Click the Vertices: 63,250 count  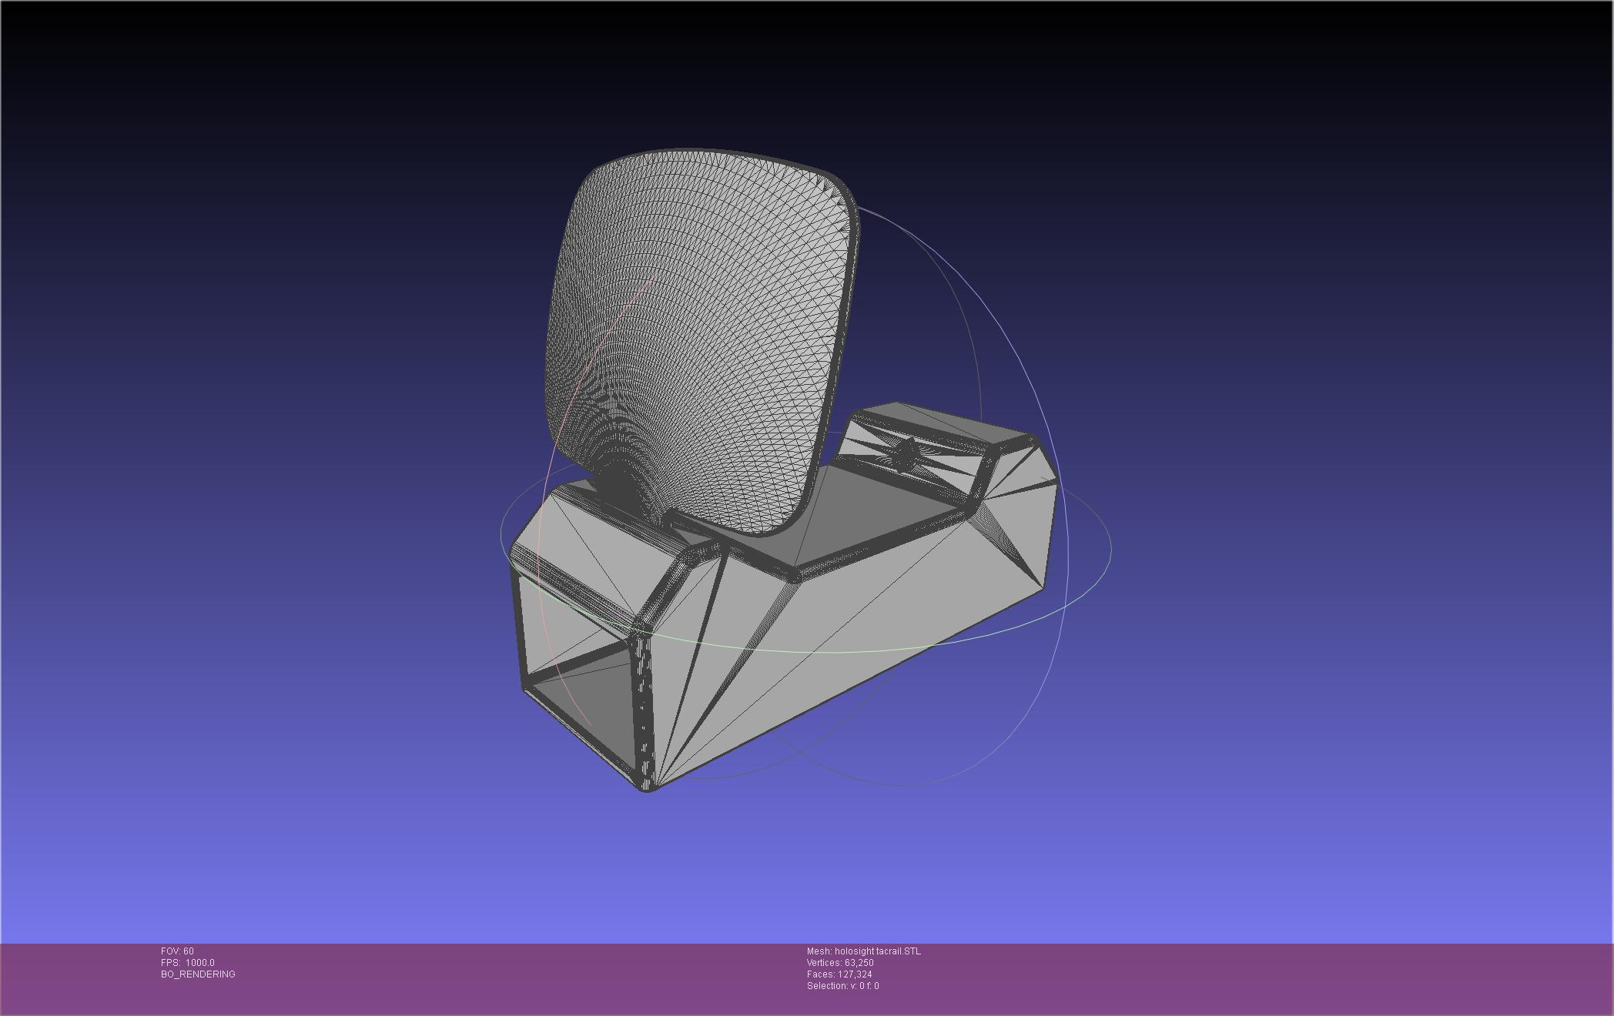(840, 963)
